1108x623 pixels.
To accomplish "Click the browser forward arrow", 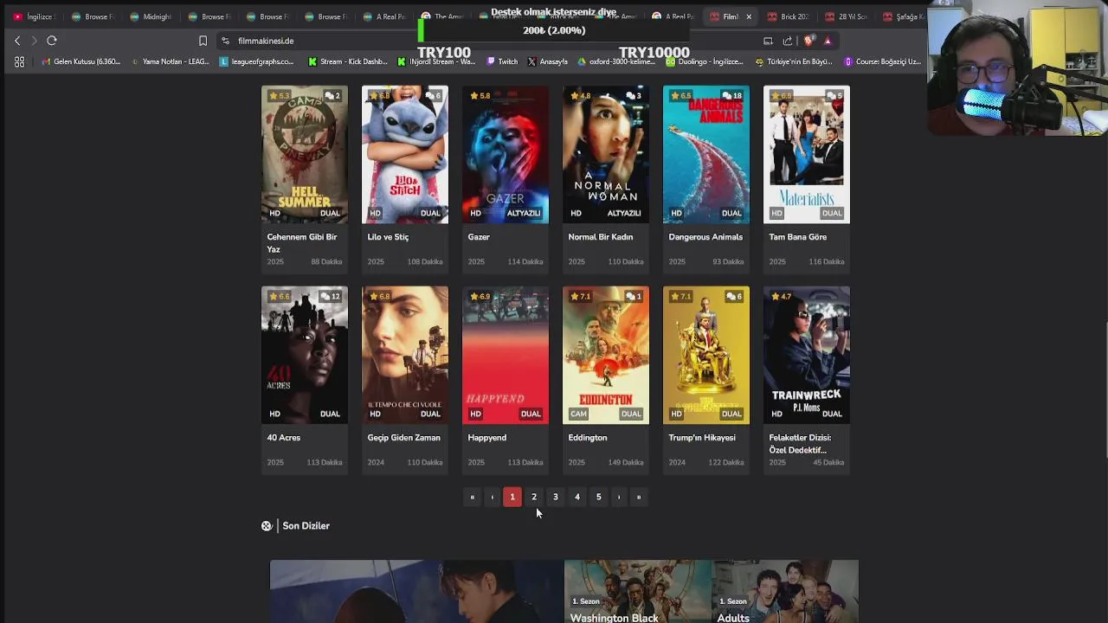I will pos(34,41).
